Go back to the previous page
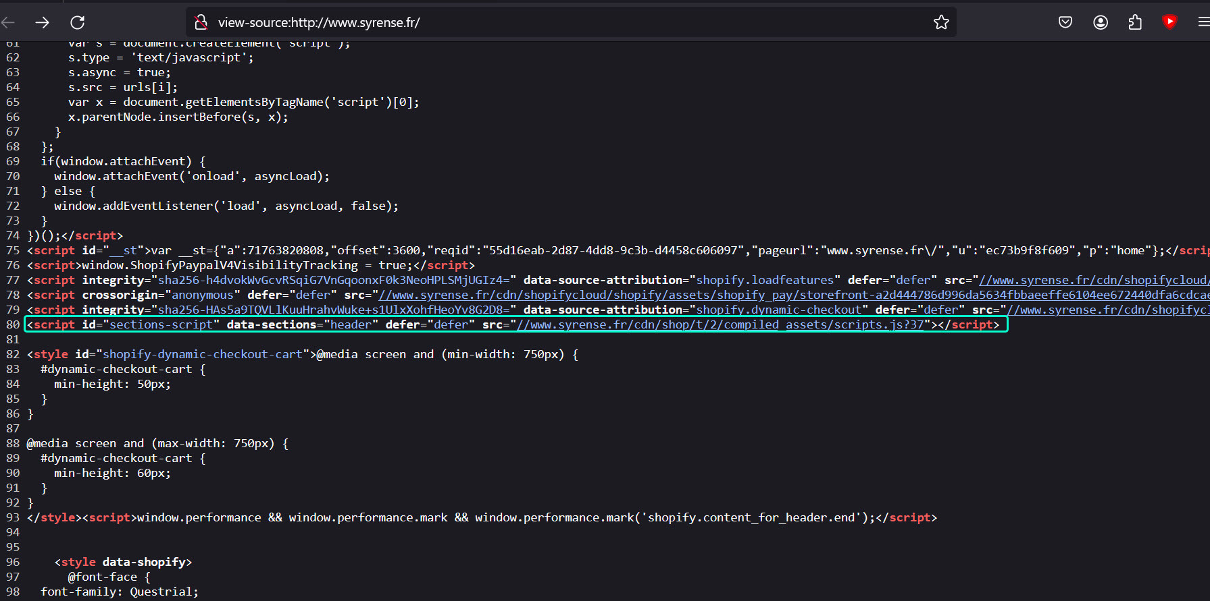The height and width of the screenshot is (601, 1210). point(8,22)
